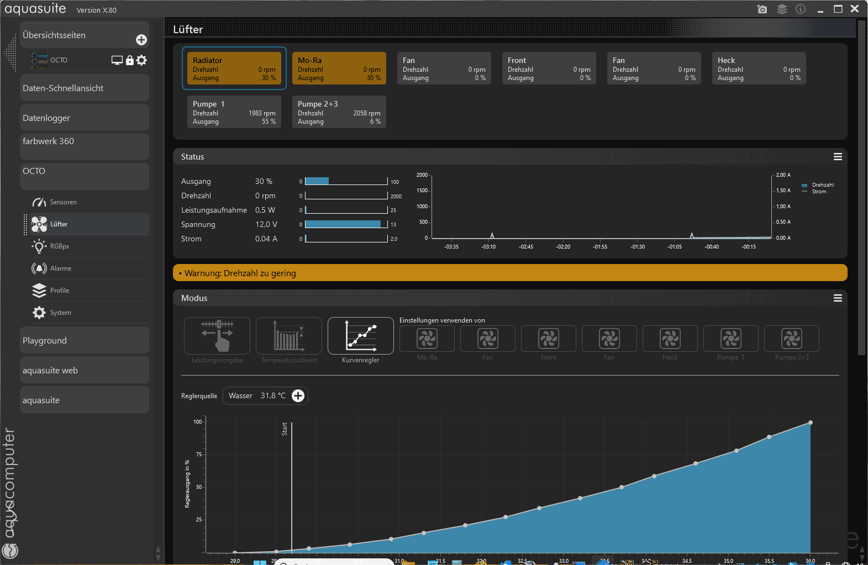Expand the aquasuite web section

(85, 370)
